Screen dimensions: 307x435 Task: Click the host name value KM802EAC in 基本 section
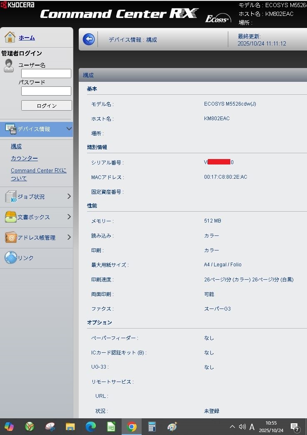217,119
